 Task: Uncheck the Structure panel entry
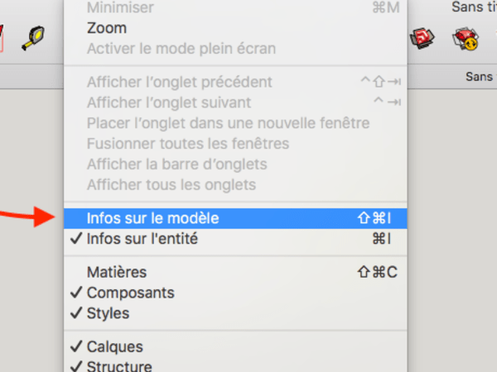click(x=118, y=366)
